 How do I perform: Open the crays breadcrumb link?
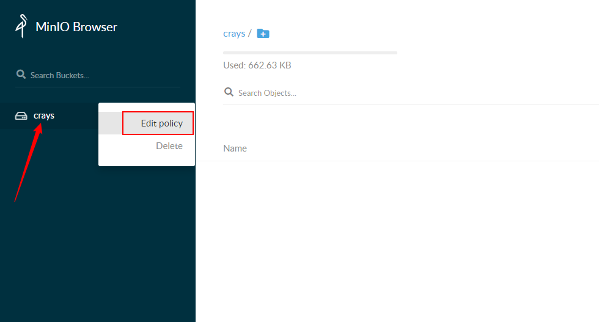point(234,34)
